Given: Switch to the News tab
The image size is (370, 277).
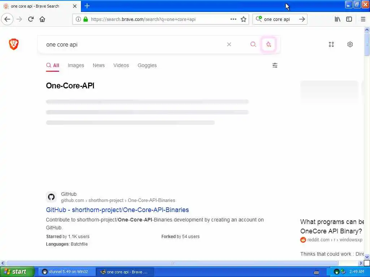Looking at the screenshot, I should [99, 65].
